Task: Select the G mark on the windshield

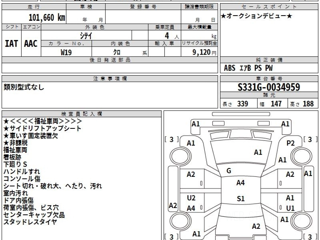Action: pyautogui.click(x=229, y=171)
